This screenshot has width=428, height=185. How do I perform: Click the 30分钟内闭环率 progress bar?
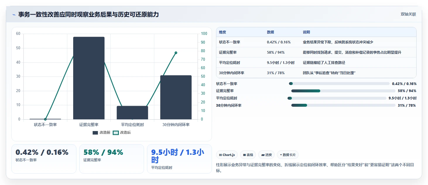(343, 105)
